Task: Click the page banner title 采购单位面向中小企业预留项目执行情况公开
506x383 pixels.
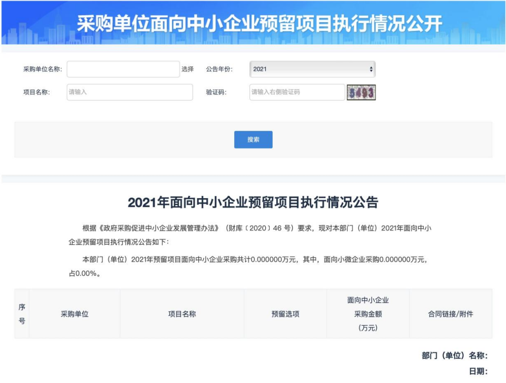Action: (x=259, y=24)
